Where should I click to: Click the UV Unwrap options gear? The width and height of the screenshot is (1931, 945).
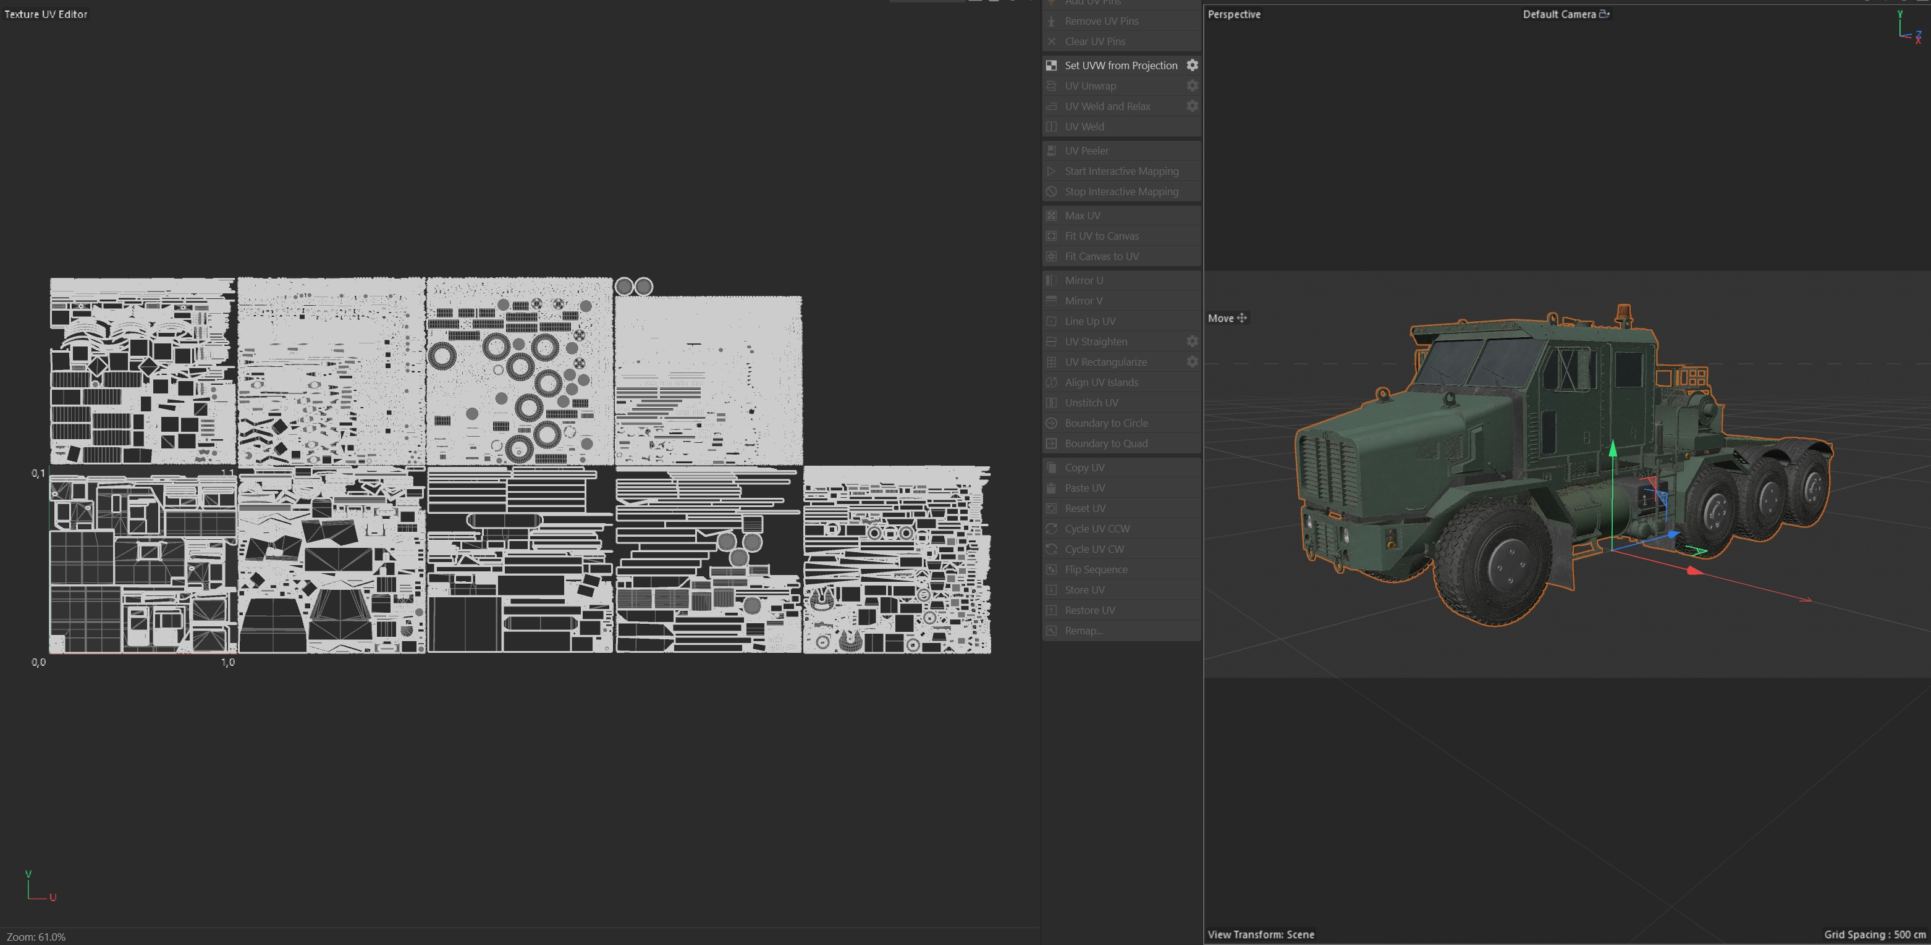pos(1192,85)
